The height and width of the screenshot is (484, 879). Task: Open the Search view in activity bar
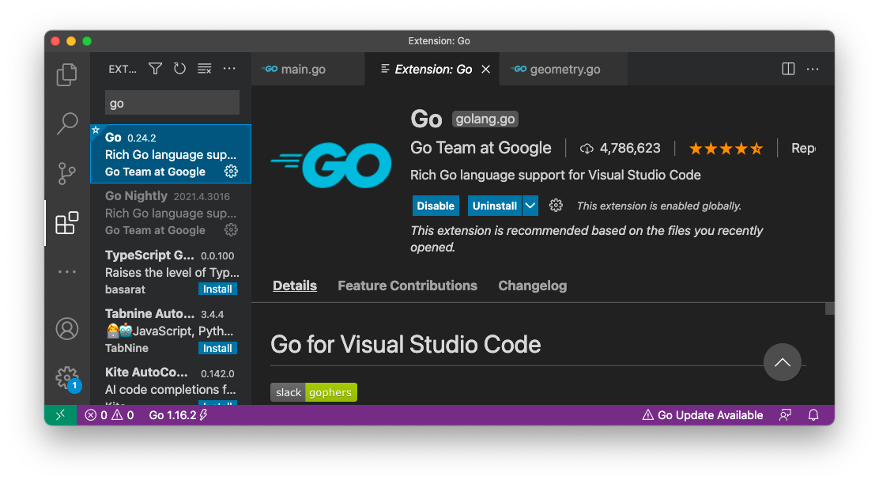[x=66, y=123]
